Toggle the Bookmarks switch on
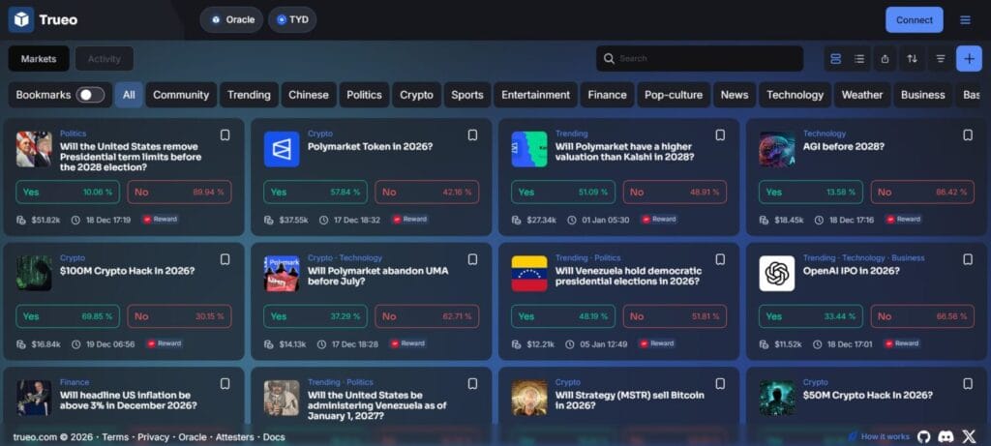 90,95
